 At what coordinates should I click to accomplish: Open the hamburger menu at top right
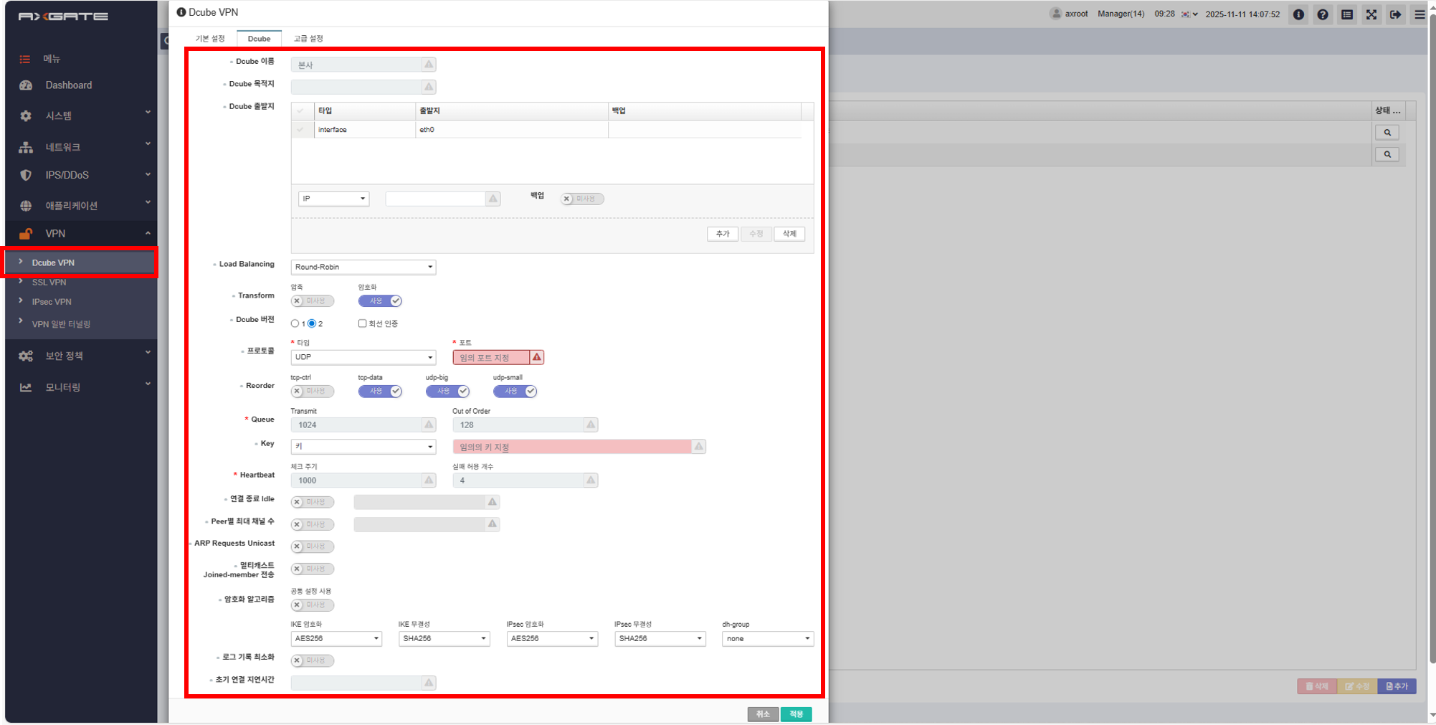[1420, 14]
